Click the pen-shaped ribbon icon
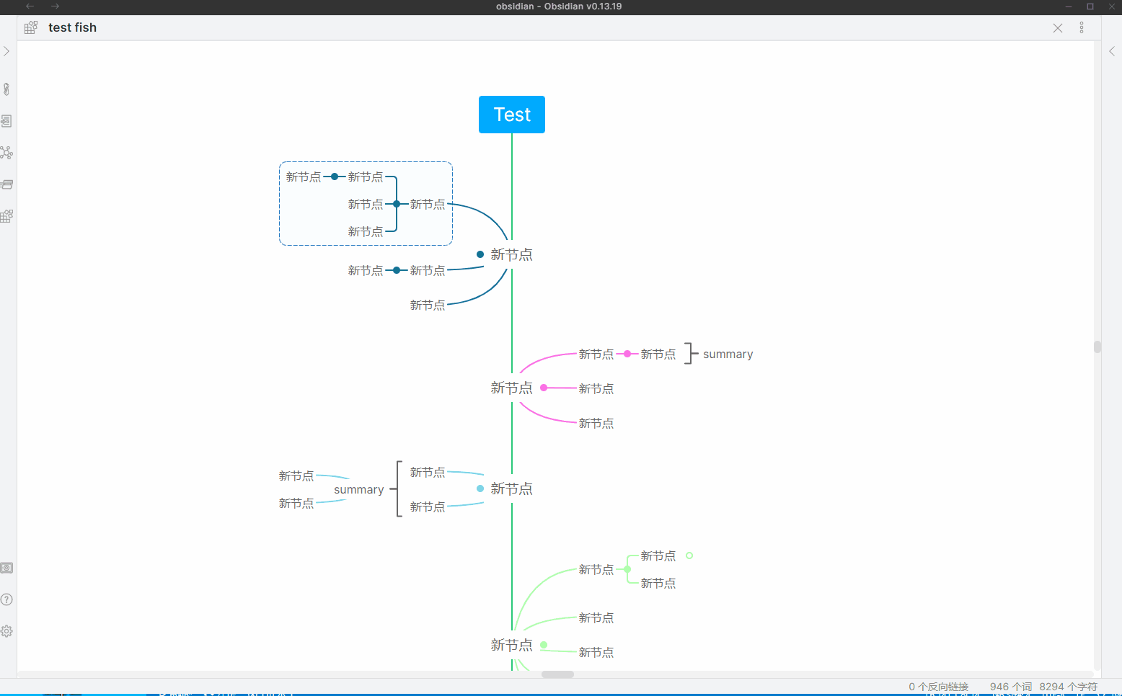Image resolution: width=1122 pixels, height=696 pixels. tap(6, 89)
